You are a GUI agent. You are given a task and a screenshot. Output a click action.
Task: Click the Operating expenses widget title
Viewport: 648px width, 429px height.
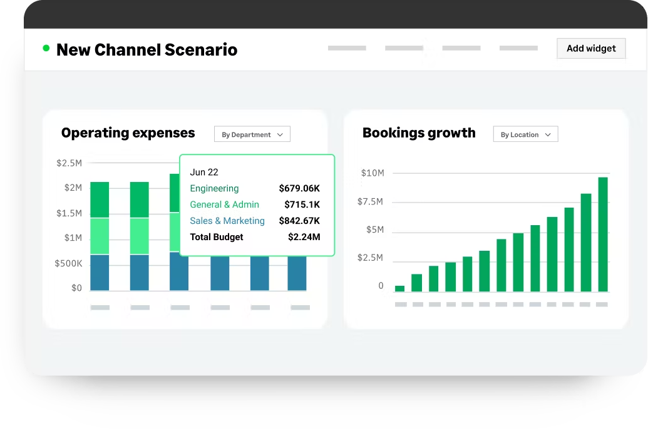(128, 133)
